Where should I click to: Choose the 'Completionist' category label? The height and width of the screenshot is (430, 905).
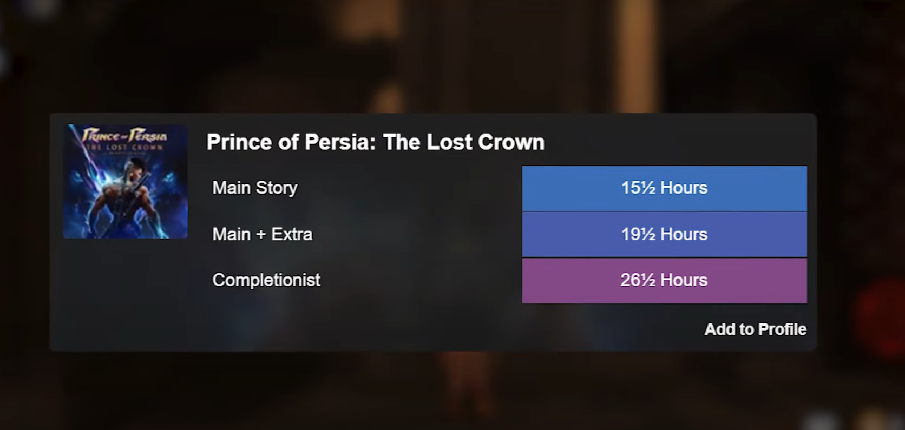(x=266, y=280)
